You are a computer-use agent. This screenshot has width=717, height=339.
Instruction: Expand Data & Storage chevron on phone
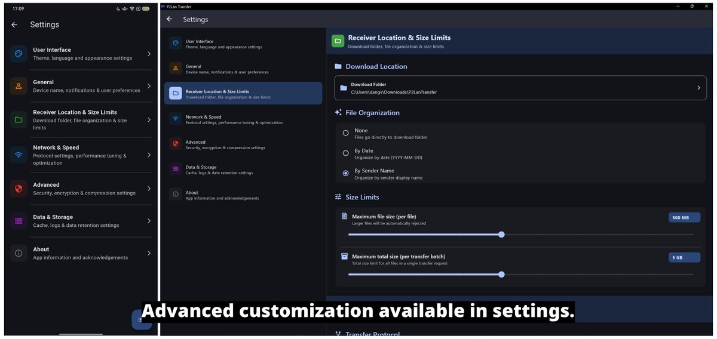(x=149, y=221)
